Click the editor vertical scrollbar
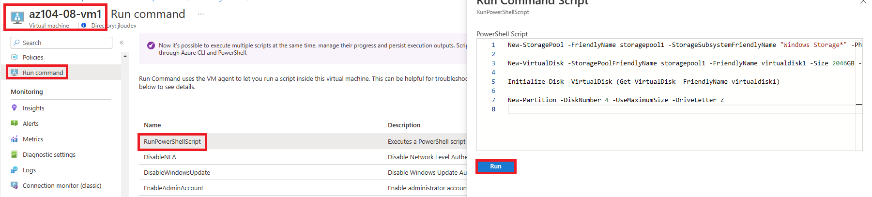 coord(859,95)
